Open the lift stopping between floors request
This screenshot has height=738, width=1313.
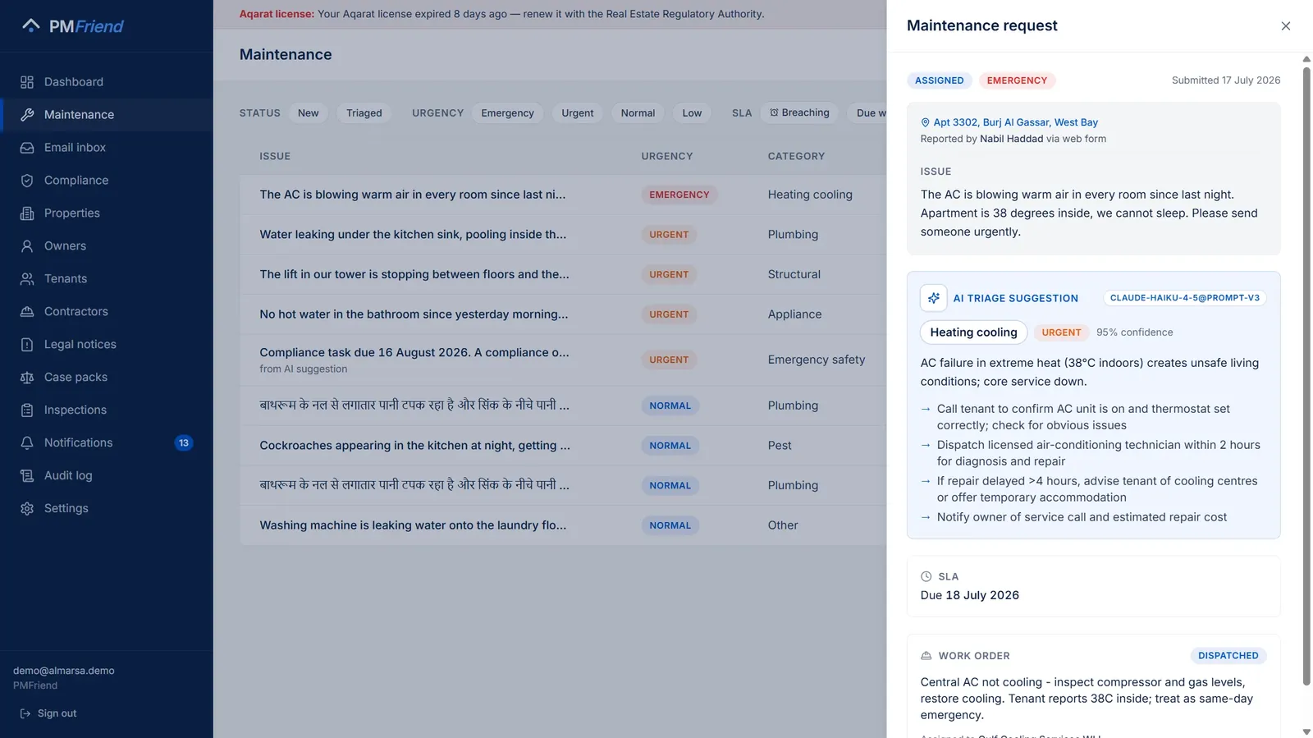(x=563, y=275)
